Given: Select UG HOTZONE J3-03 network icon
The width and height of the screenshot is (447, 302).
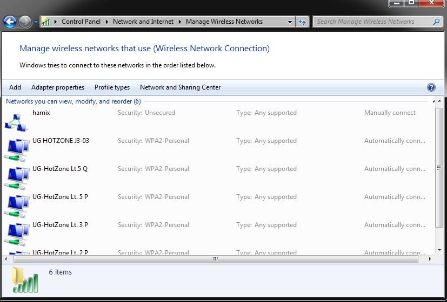Looking at the screenshot, I should (x=17, y=150).
